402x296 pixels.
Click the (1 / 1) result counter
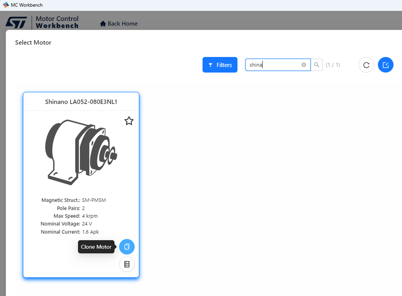coord(333,65)
